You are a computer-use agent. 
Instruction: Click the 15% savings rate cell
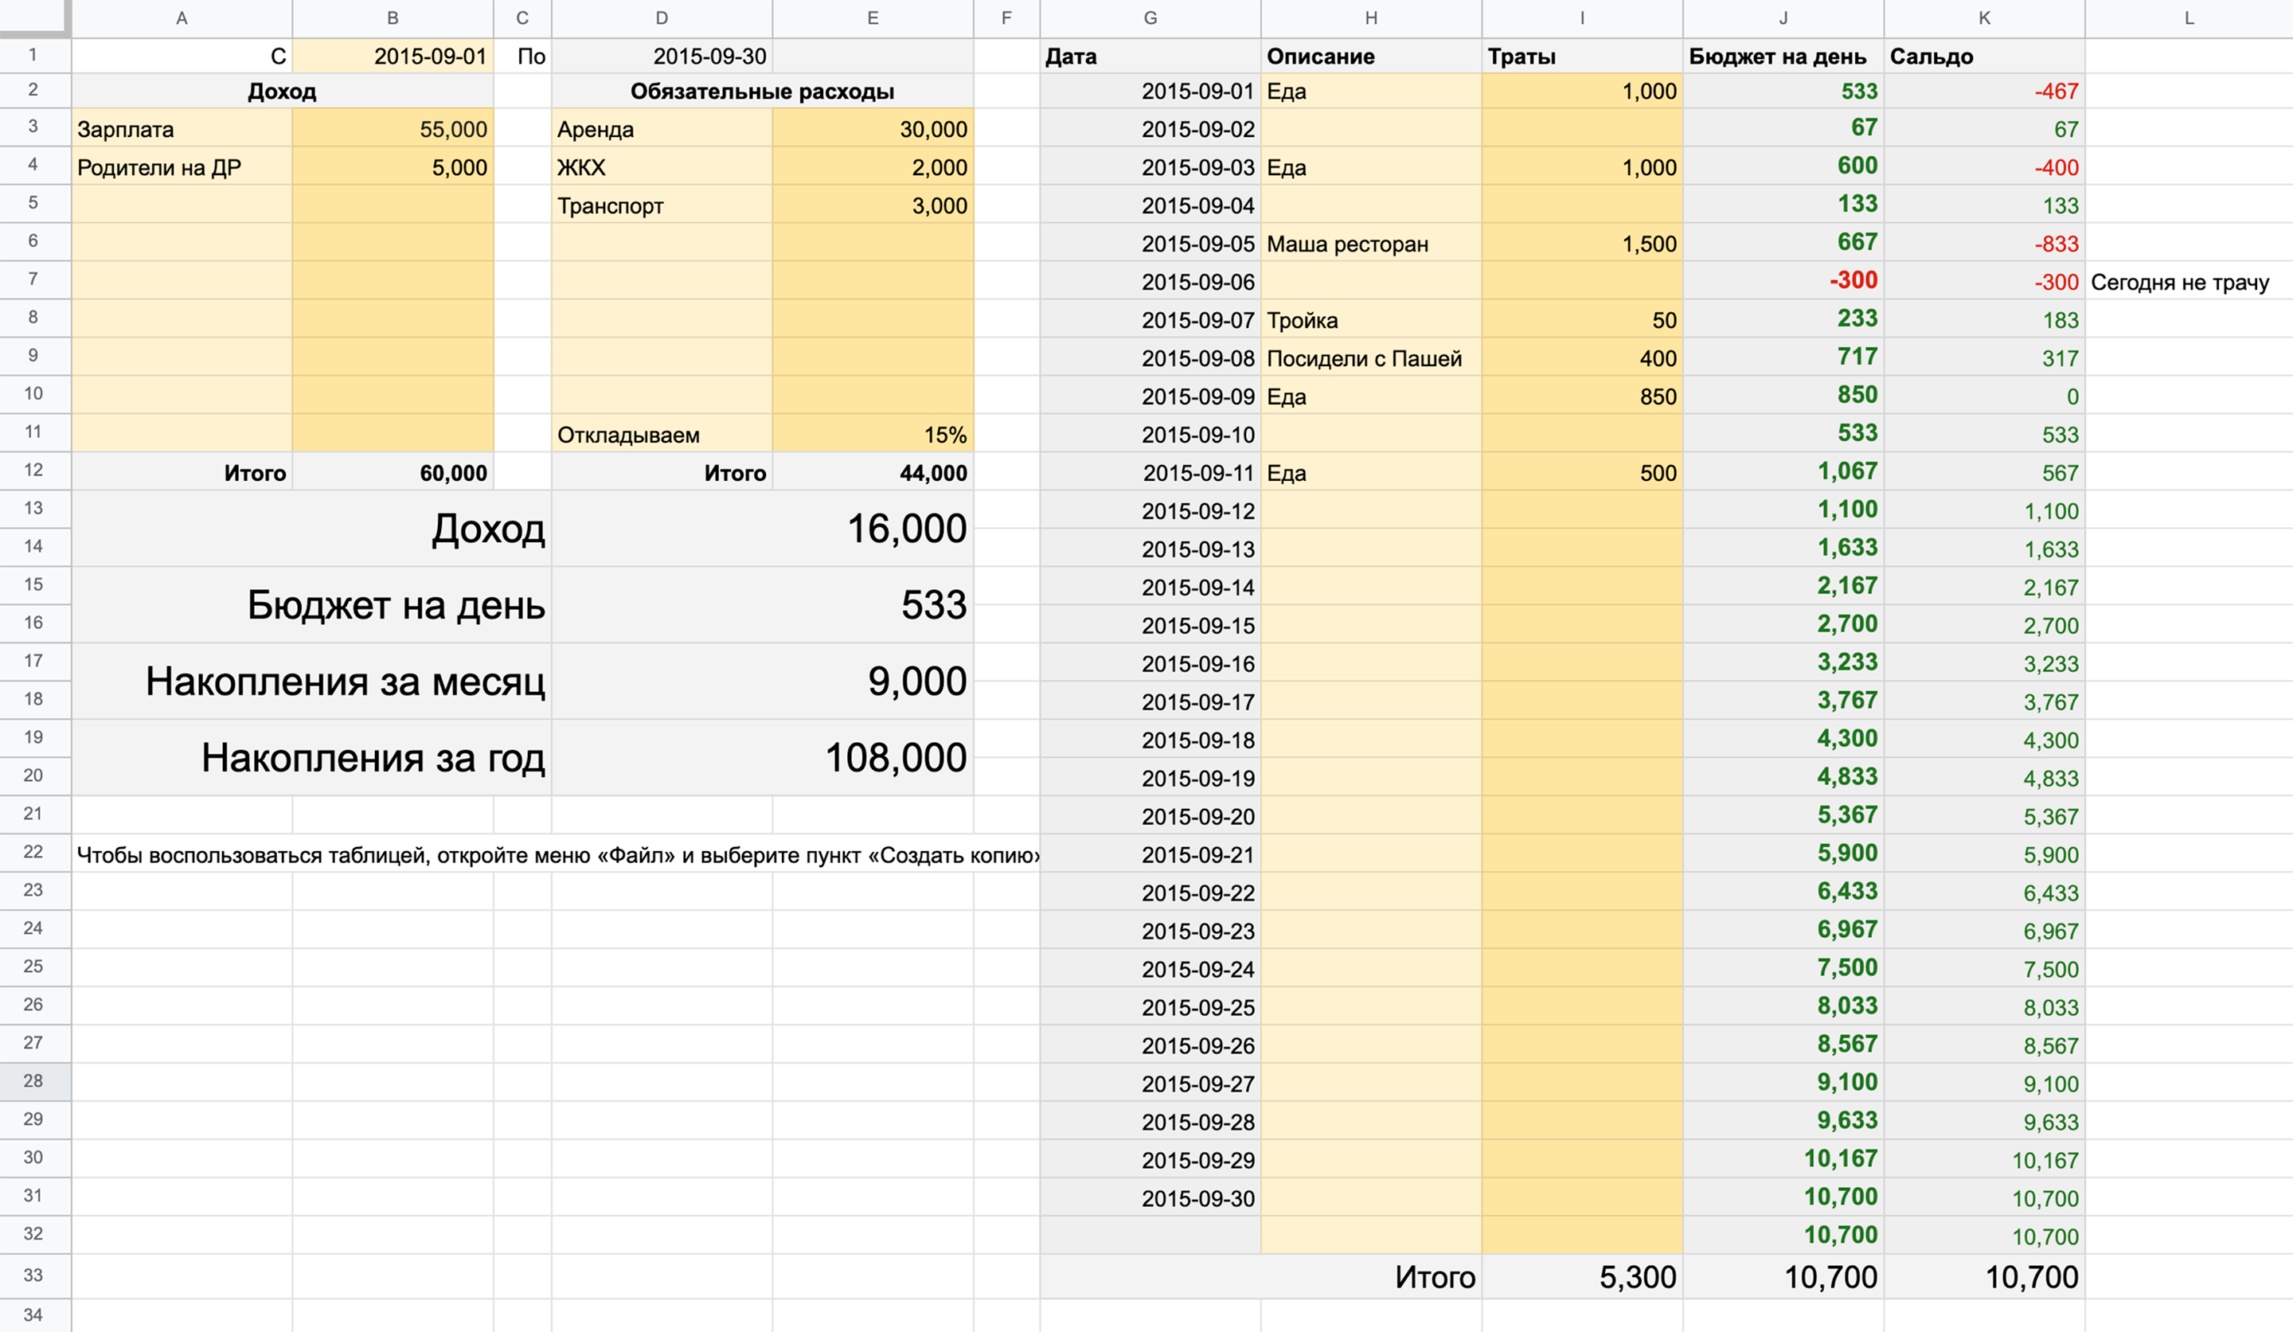coord(873,435)
